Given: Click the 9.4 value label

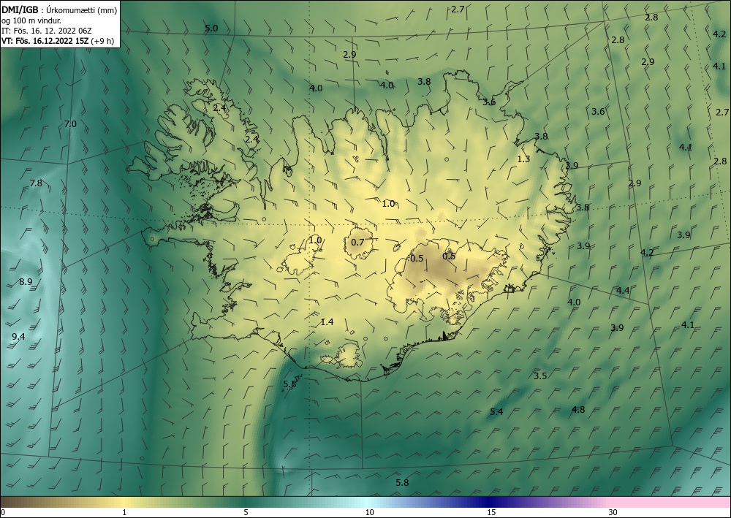Looking at the screenshot, I should pos(19,336).
